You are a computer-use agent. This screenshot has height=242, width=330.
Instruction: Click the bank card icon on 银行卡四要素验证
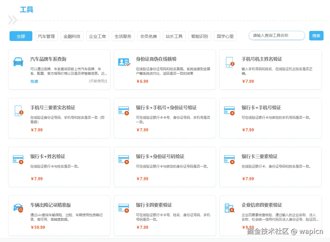[124, 208]
